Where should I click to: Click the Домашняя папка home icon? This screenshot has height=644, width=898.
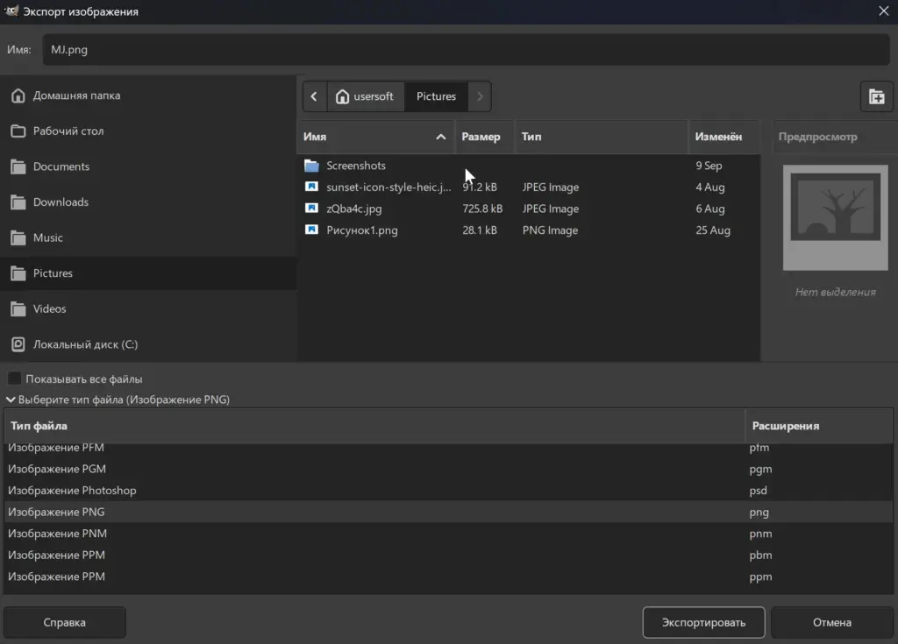pyautogui.click(x=18, y=96)
